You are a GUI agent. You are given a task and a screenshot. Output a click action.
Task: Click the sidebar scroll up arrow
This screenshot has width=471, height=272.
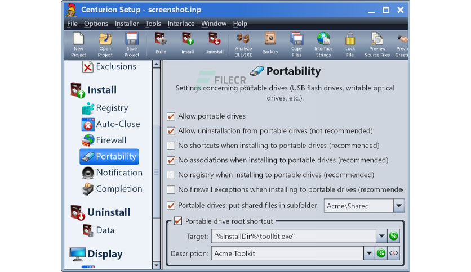tap(156, 64)
